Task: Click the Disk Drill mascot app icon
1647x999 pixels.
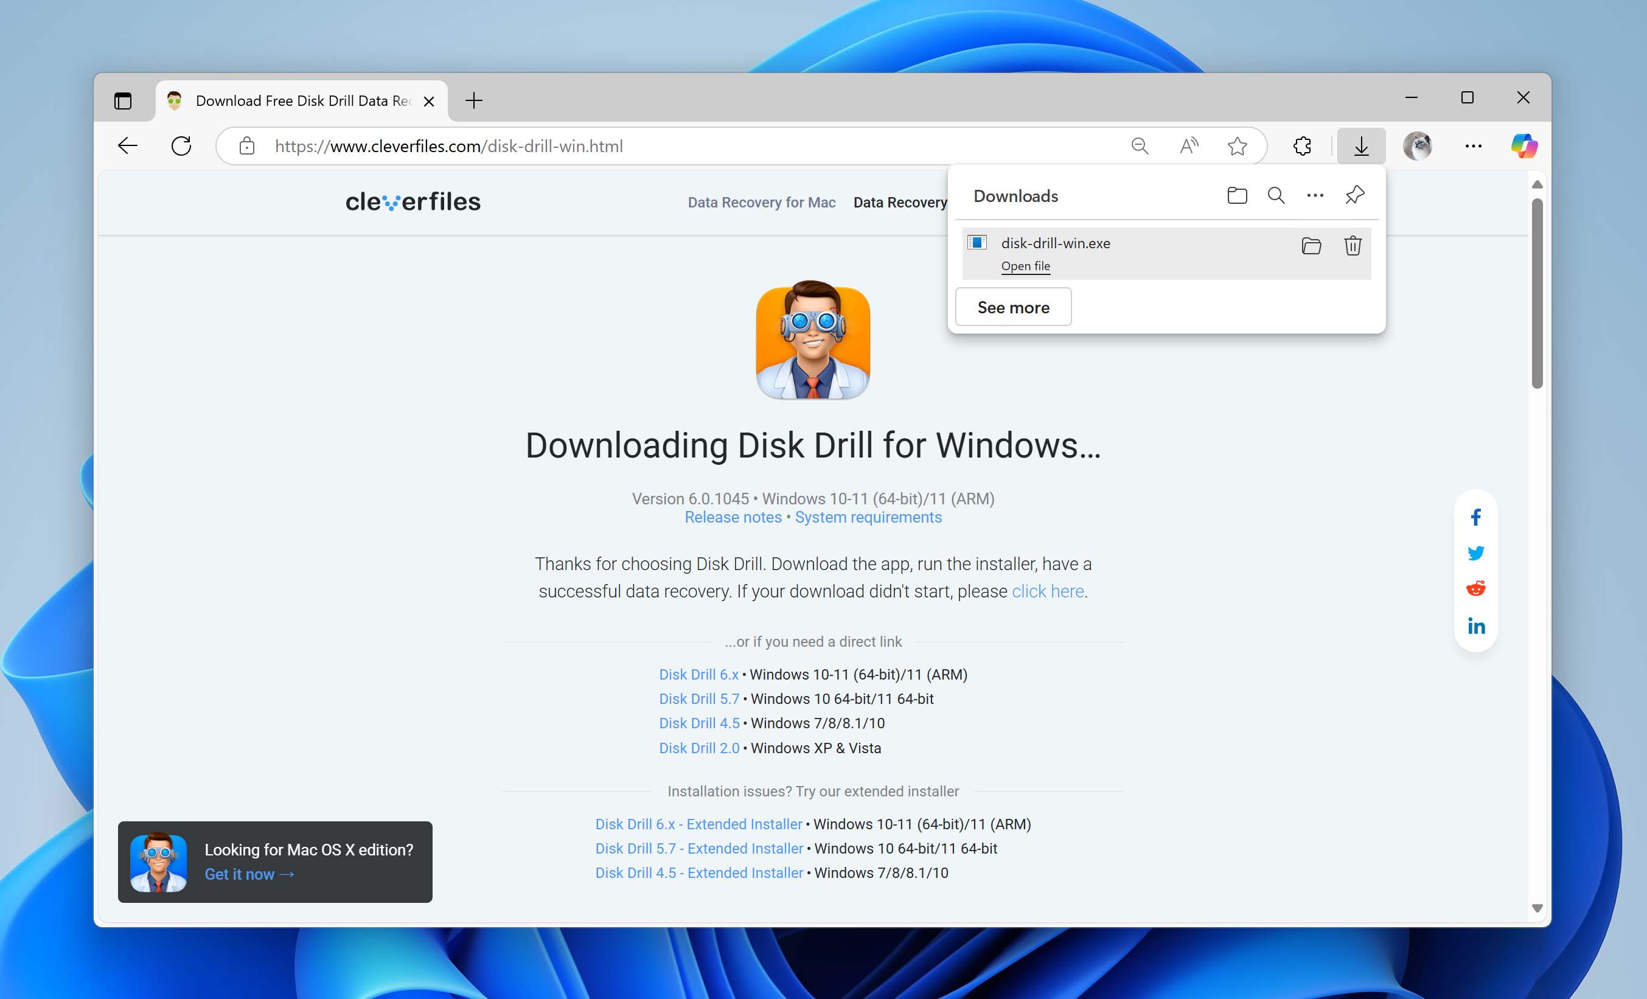Action: 813,340
